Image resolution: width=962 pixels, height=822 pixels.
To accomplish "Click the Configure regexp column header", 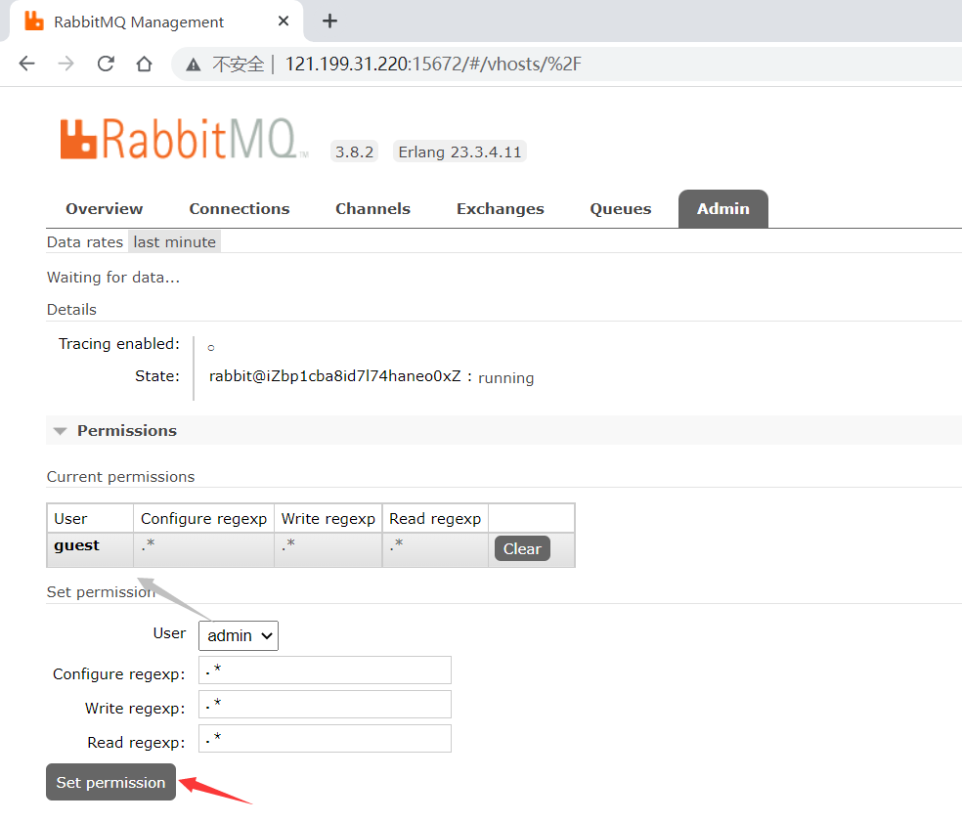I will pyautogui.click(x=203, y=519).
